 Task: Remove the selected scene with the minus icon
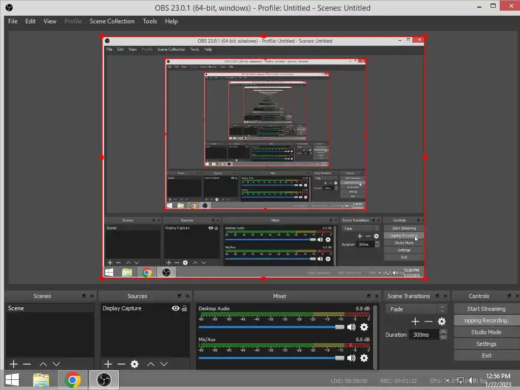click(27, 364)
